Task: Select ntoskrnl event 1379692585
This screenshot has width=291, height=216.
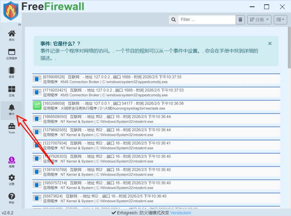Action: coord(156,132)
